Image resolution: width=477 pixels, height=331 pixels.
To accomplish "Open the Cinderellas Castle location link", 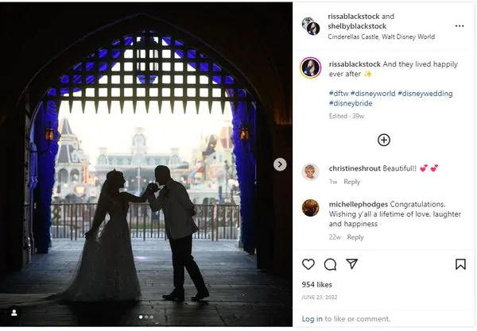I will coord(381,37).
